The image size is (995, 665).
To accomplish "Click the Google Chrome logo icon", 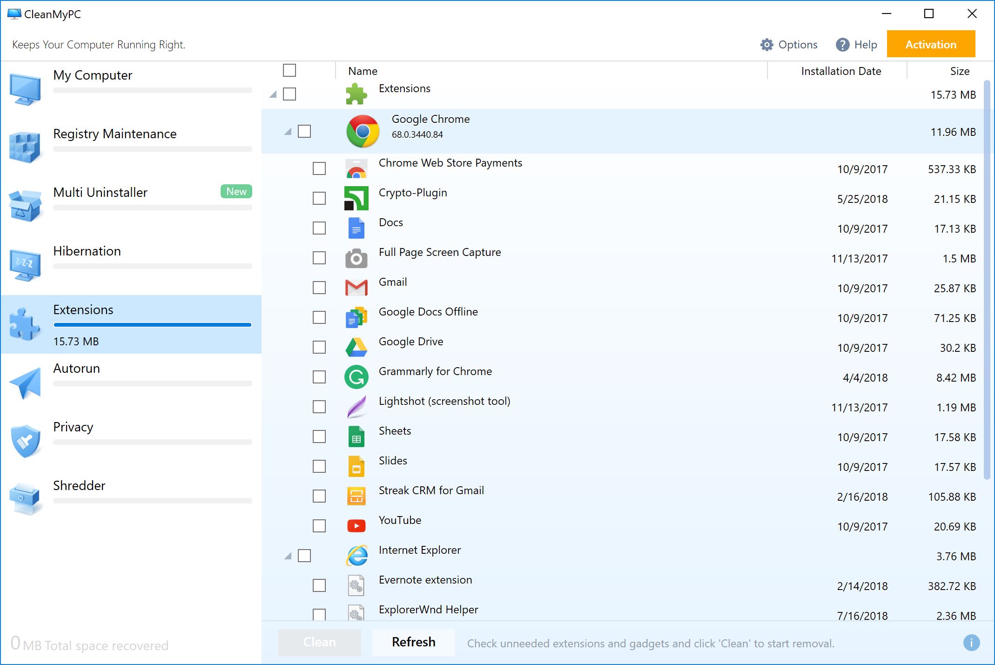I will click(363, 131).
